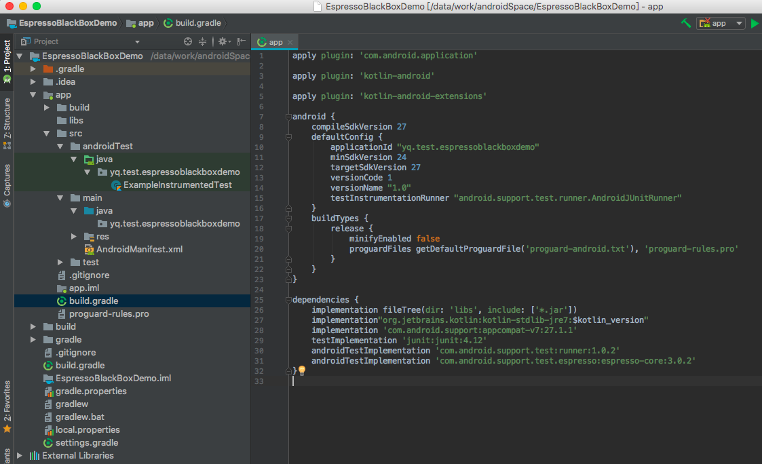Click the main java source folder icon

pyautogui.click(x=88, y=211)
